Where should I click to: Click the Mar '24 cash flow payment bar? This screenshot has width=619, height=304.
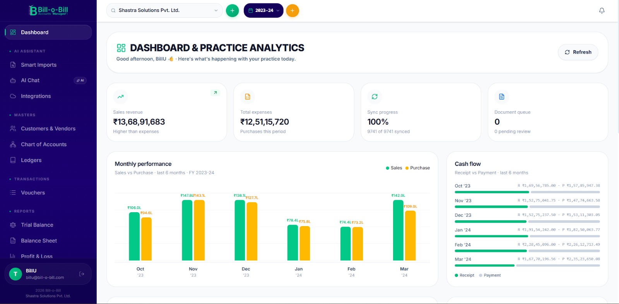click(558, 265)
